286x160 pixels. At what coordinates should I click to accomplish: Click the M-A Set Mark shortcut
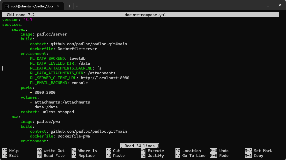(x=259, y=151)
